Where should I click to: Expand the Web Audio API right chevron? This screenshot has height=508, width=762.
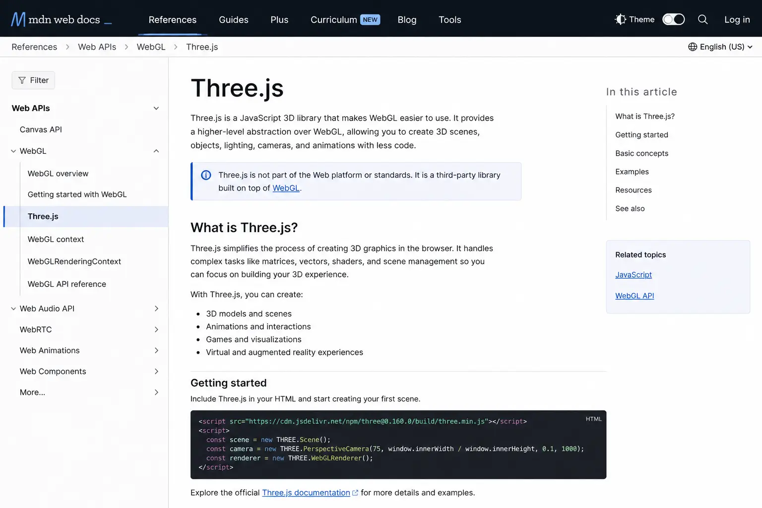click(156, 309)
